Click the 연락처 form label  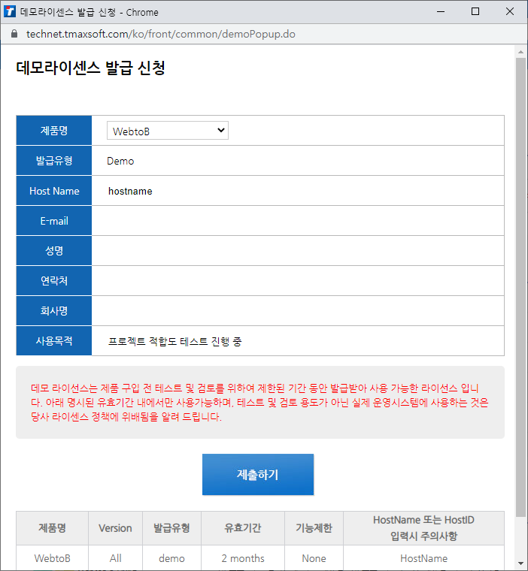[x=54, y=281]
